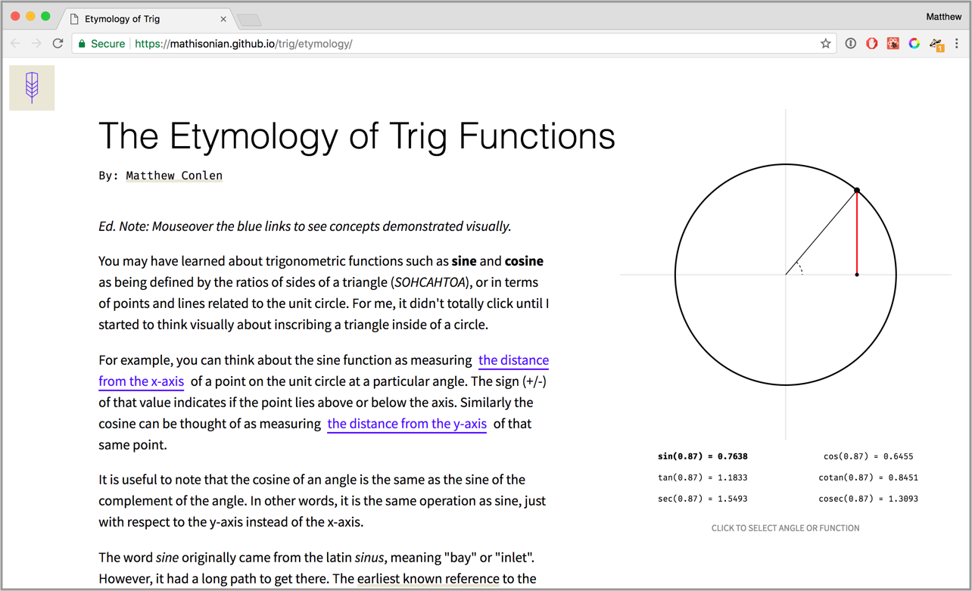The width and height of the screenshot is (972, 591).
Task: Click the AdBlock stop-hand extension icon
Action: pyautogui.click(x=871, y=43)
